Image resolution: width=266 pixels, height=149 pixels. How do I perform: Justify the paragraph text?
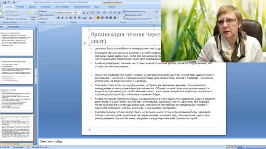(111, 18)
